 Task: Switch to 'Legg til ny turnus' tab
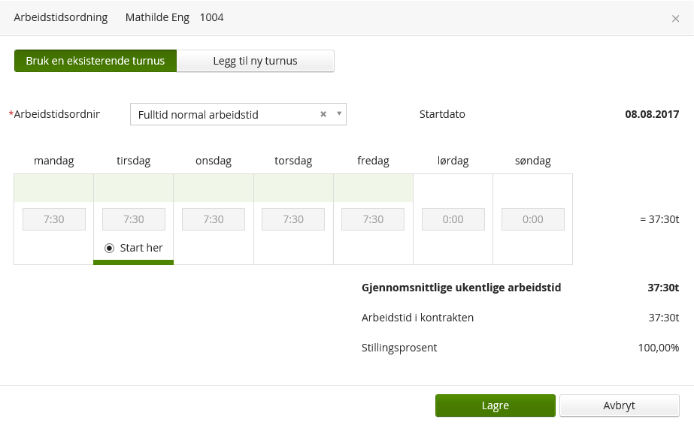coord(256,61)
